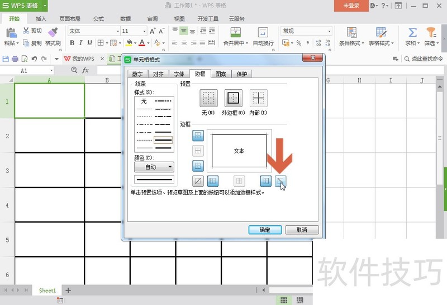Switch to the 公式 ribbon tab
This screenshot has height=305, width=447.
pyautogui.click(x=99, y=19)
